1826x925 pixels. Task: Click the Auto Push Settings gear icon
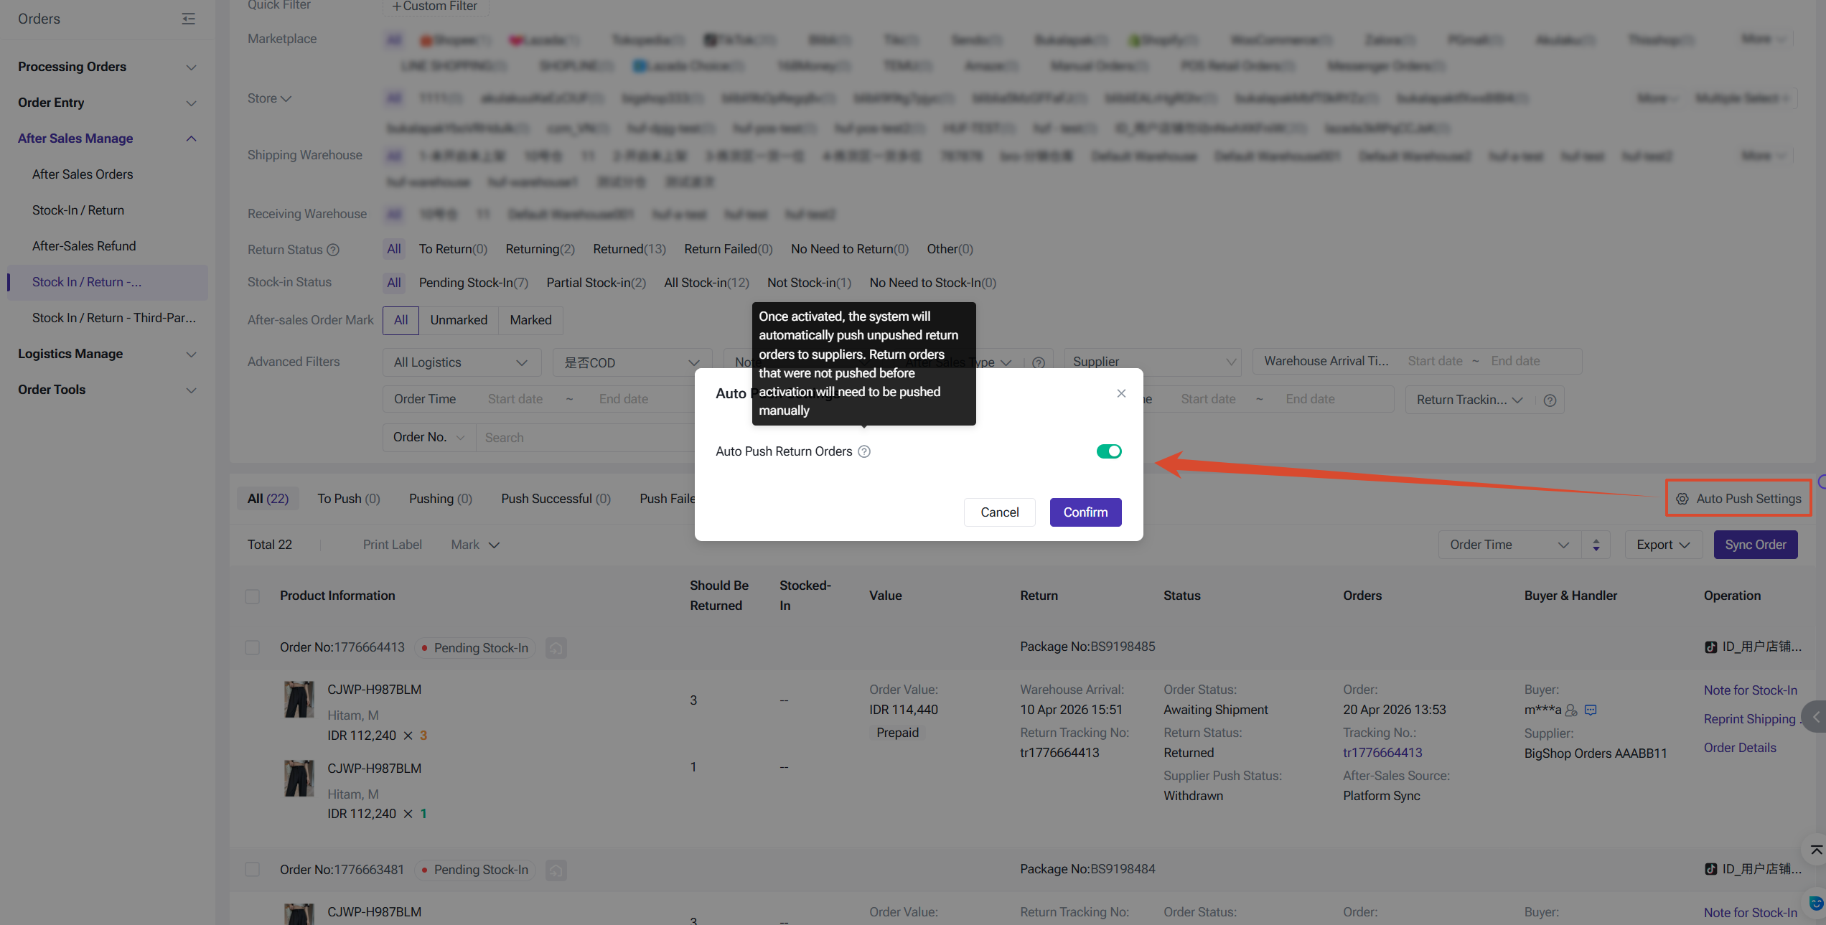point(1682,499)
